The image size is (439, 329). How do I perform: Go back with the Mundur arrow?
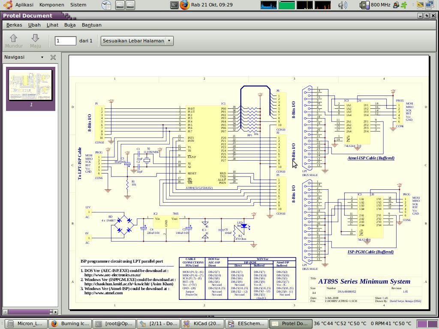[14, 41]
